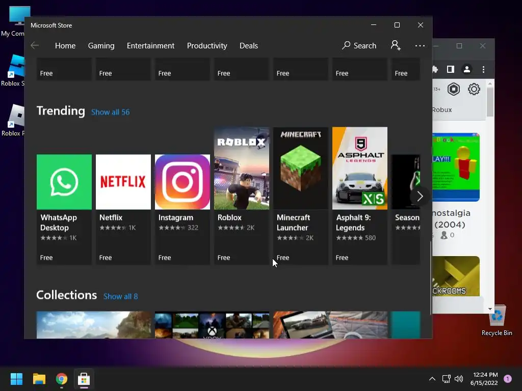Screen dimensions: 522x391
Task: Open the Minecraft Launcher tile
Action: (x=301, y=195)
